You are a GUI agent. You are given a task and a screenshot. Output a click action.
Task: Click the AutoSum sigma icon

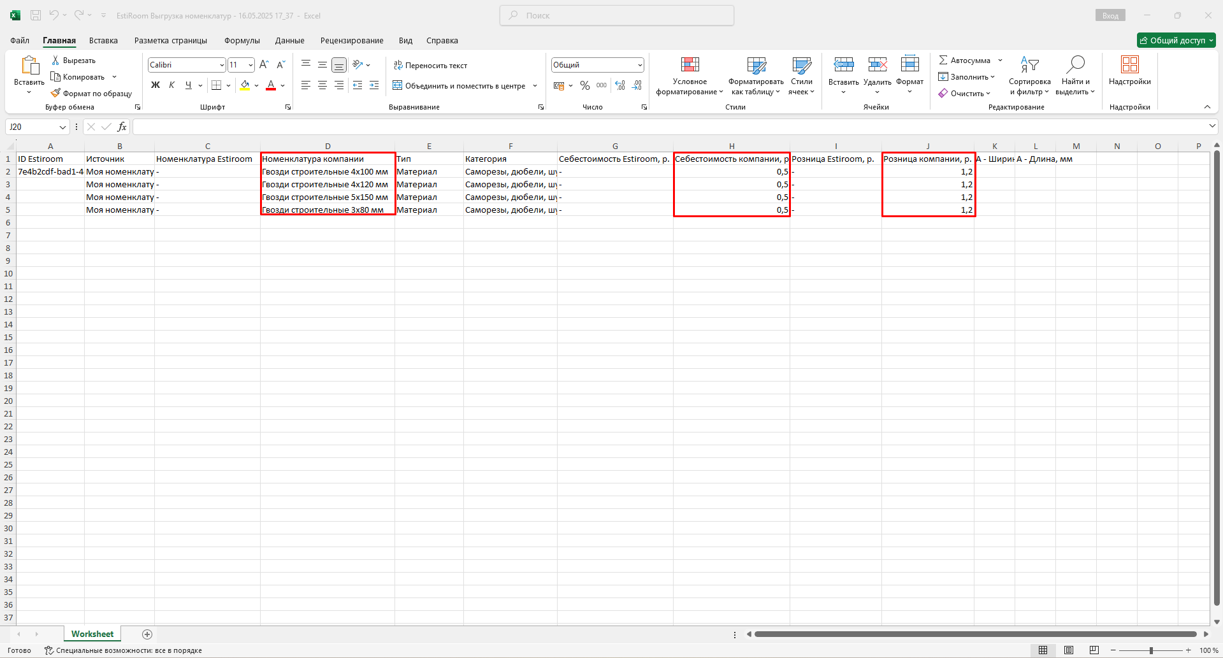pyautogui.click(x=943, y=60)
